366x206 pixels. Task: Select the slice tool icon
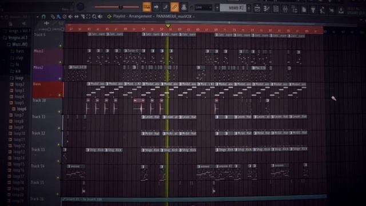(x=82, y=17)
